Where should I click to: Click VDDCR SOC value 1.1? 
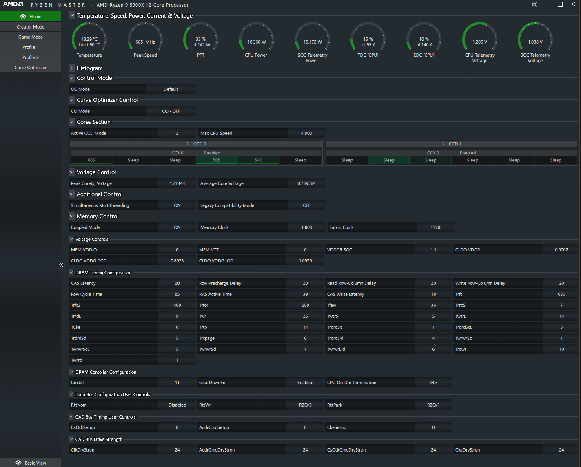pyautogui.click(x=433, y=250)
